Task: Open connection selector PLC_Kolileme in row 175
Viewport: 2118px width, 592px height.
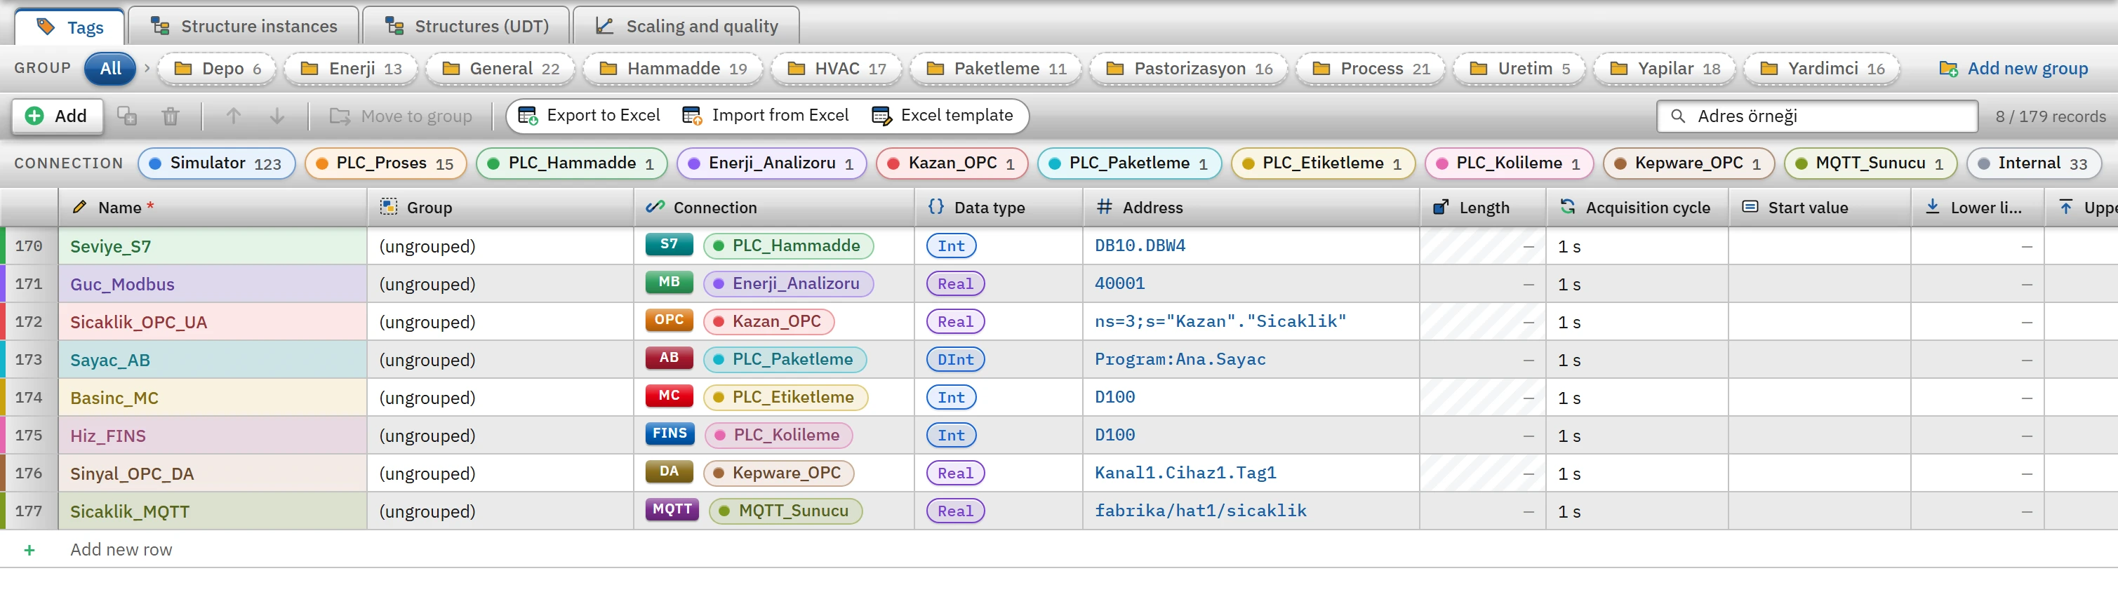Action: point(778,435)
